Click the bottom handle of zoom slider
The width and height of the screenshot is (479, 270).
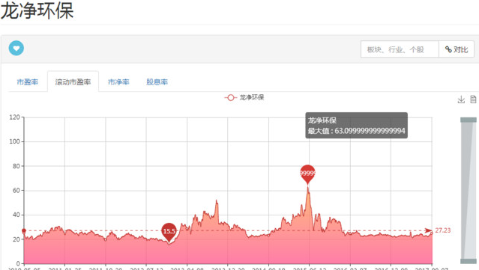[x=469, y=261]
